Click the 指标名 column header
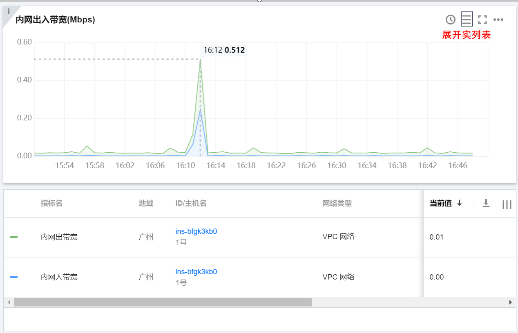The width and height of the screenshot is (518, 333). (51, 203)
